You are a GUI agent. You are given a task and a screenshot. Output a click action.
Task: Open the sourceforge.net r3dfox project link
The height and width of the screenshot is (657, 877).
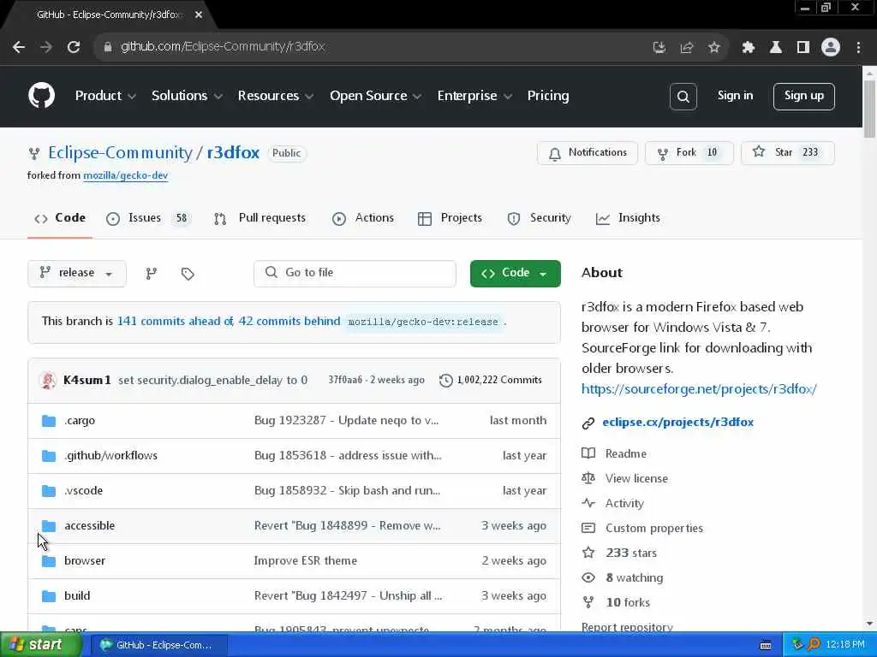699,389
